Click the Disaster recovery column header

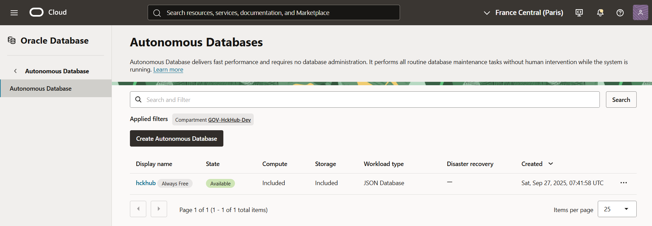(470, 164)
